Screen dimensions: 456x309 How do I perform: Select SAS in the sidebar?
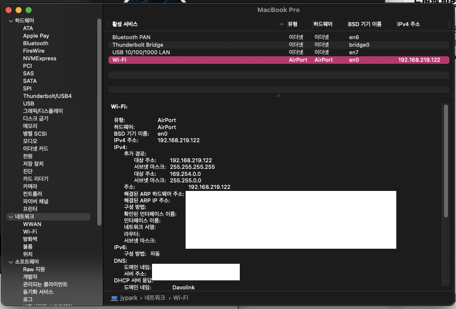[28, 74]
